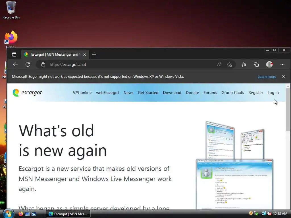Add this page to favorites star icon
Image resolution: width=291 pixels, height=218 pixels.
tap(229, 64)
